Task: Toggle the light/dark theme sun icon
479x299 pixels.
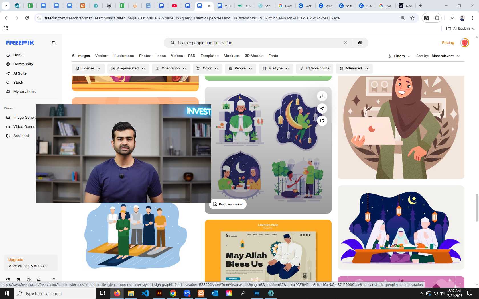Action: click(x=29, y=280)
